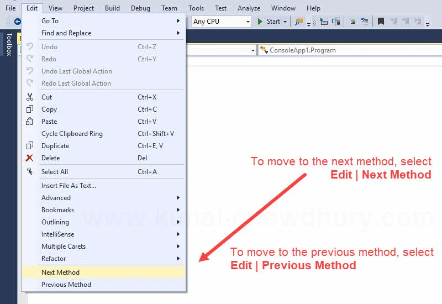Close the open Edit menu
442x304 pixels.
tap(32, 8)
